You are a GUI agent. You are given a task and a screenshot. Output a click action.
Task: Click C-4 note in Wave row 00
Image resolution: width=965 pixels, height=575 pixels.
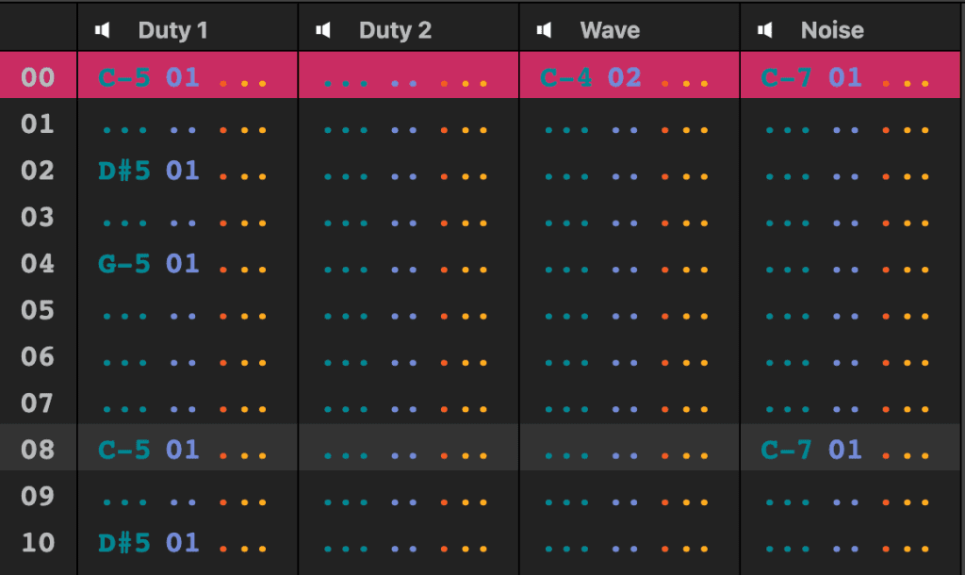tap(565, 77)
